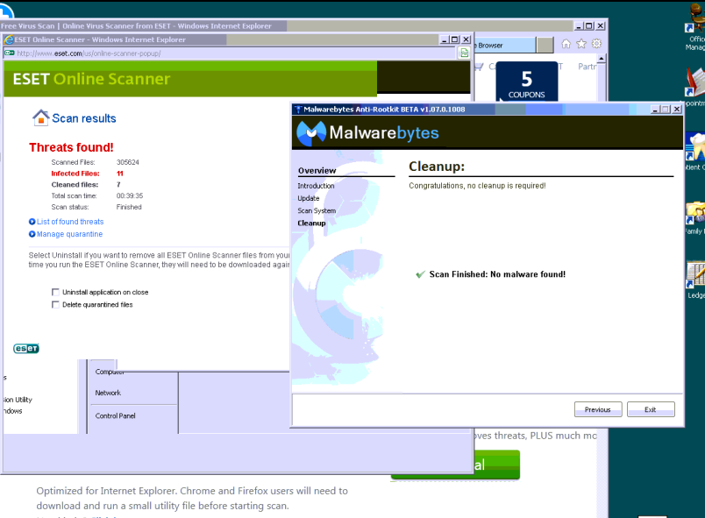Open the Patient Chart tooth desktop shortcut
This screenshot has width=705, height=518.
point(695,151)
